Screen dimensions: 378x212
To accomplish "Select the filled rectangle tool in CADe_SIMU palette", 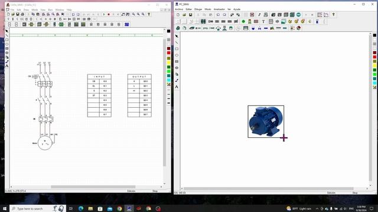I will coord(6,48).
